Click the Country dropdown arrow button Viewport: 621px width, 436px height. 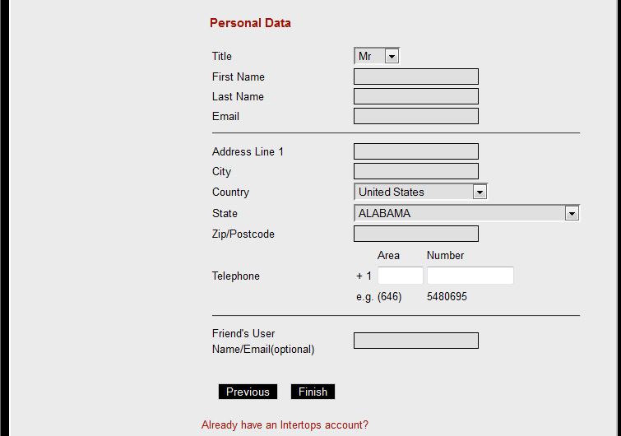(x=480, y=192)
